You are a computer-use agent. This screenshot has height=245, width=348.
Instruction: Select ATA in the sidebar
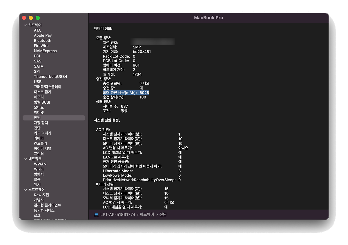37,30
